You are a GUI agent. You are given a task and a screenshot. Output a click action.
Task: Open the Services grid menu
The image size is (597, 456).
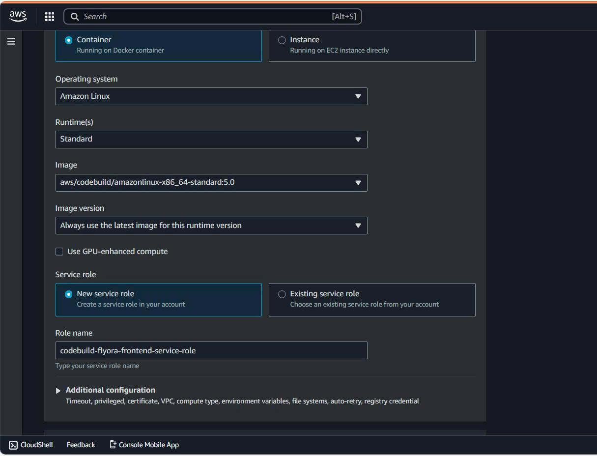point(49,16)
